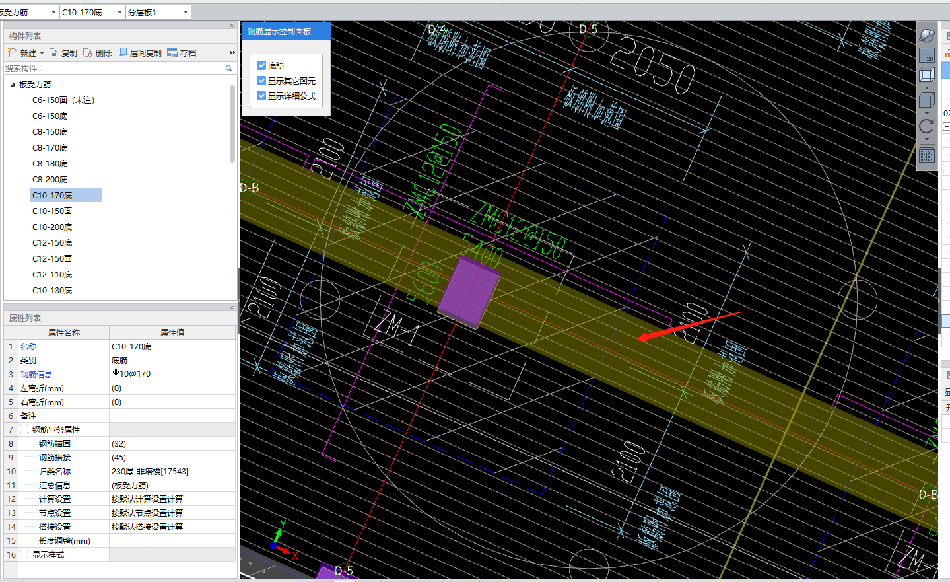Select C6-150面 (未注) in component list
This screenshot has height=582, width=950.
point(63,100)
